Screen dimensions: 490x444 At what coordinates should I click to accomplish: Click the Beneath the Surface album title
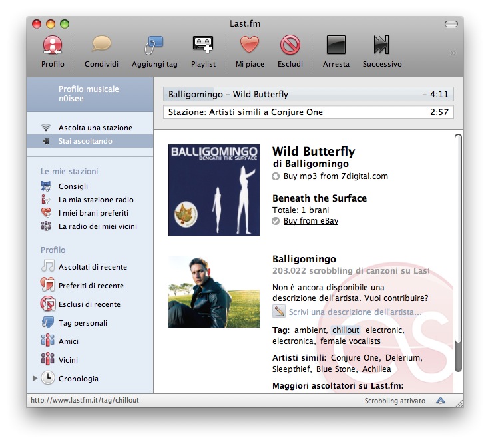coord(320,198)
